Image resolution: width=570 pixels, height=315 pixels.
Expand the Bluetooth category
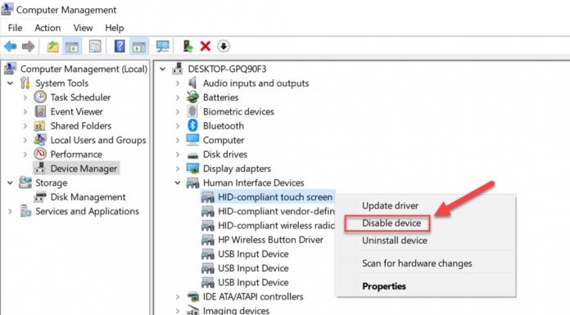coord(178,126)
